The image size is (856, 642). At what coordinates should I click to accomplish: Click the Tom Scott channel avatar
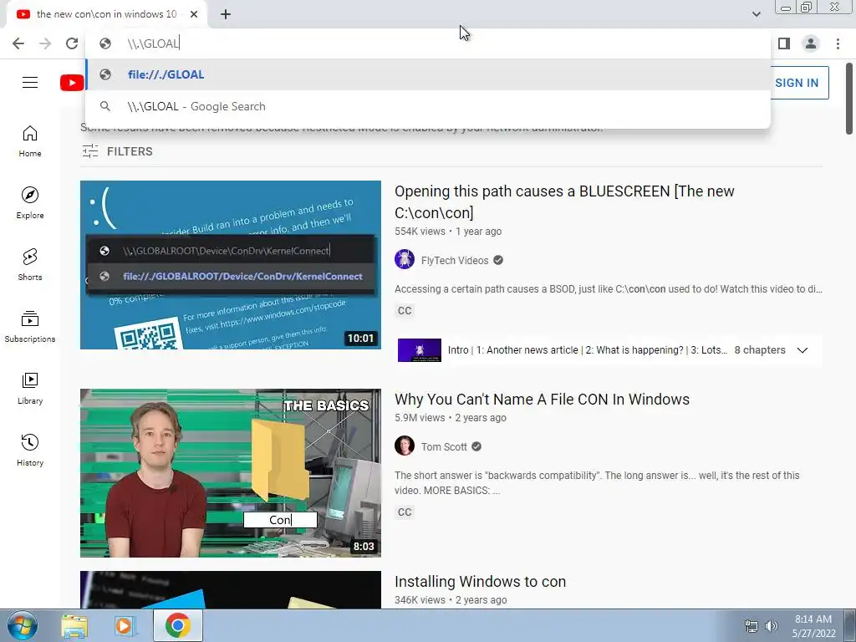(x=405, y=446)
